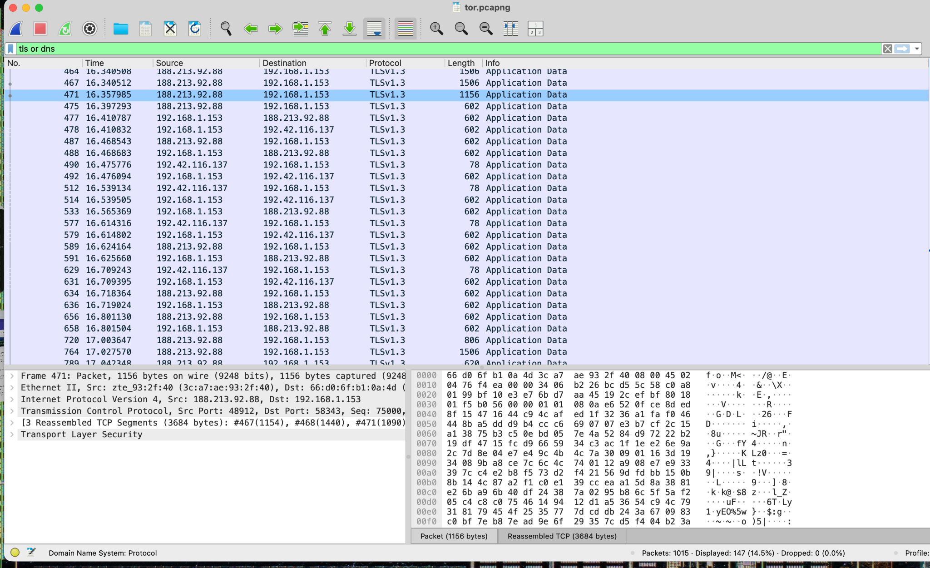Go forward in packet history arrow
930x568 pixels.
pos(275,29)
